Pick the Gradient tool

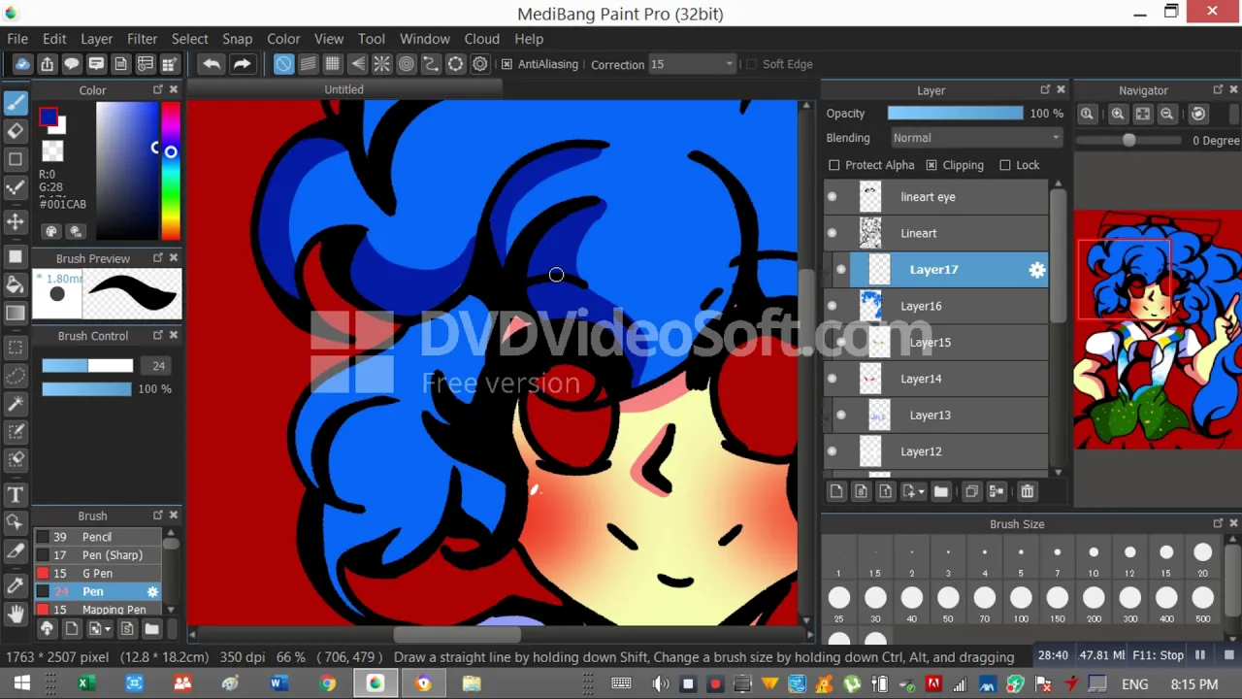(16, 313)
